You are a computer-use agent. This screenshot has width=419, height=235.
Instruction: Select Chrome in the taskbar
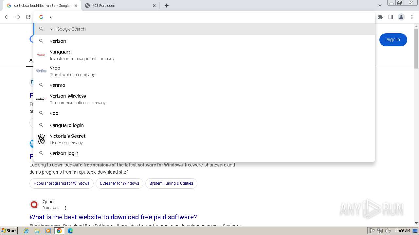59,231
